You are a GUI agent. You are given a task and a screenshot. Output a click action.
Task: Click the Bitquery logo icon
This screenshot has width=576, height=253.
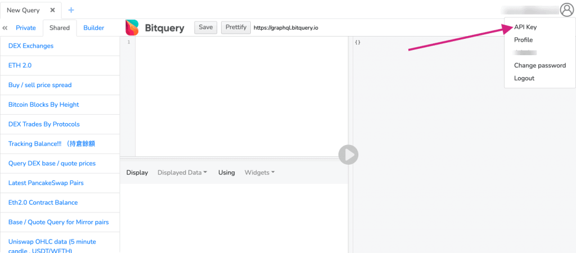pyautogui.click(x=132, y=28)
